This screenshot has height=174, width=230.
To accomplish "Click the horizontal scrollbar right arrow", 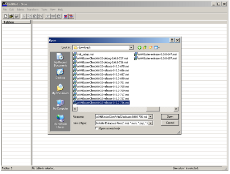I will [x=176, y=109].
